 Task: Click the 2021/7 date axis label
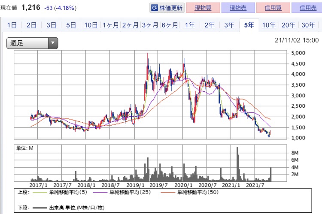[255, 185]
